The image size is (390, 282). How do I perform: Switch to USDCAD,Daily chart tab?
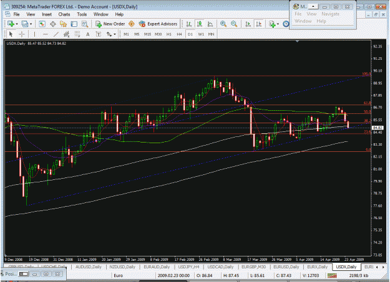point(220,267)
